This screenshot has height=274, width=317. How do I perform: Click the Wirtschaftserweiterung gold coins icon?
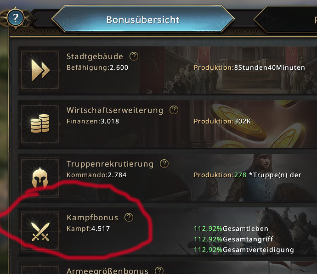click(40, 123)
